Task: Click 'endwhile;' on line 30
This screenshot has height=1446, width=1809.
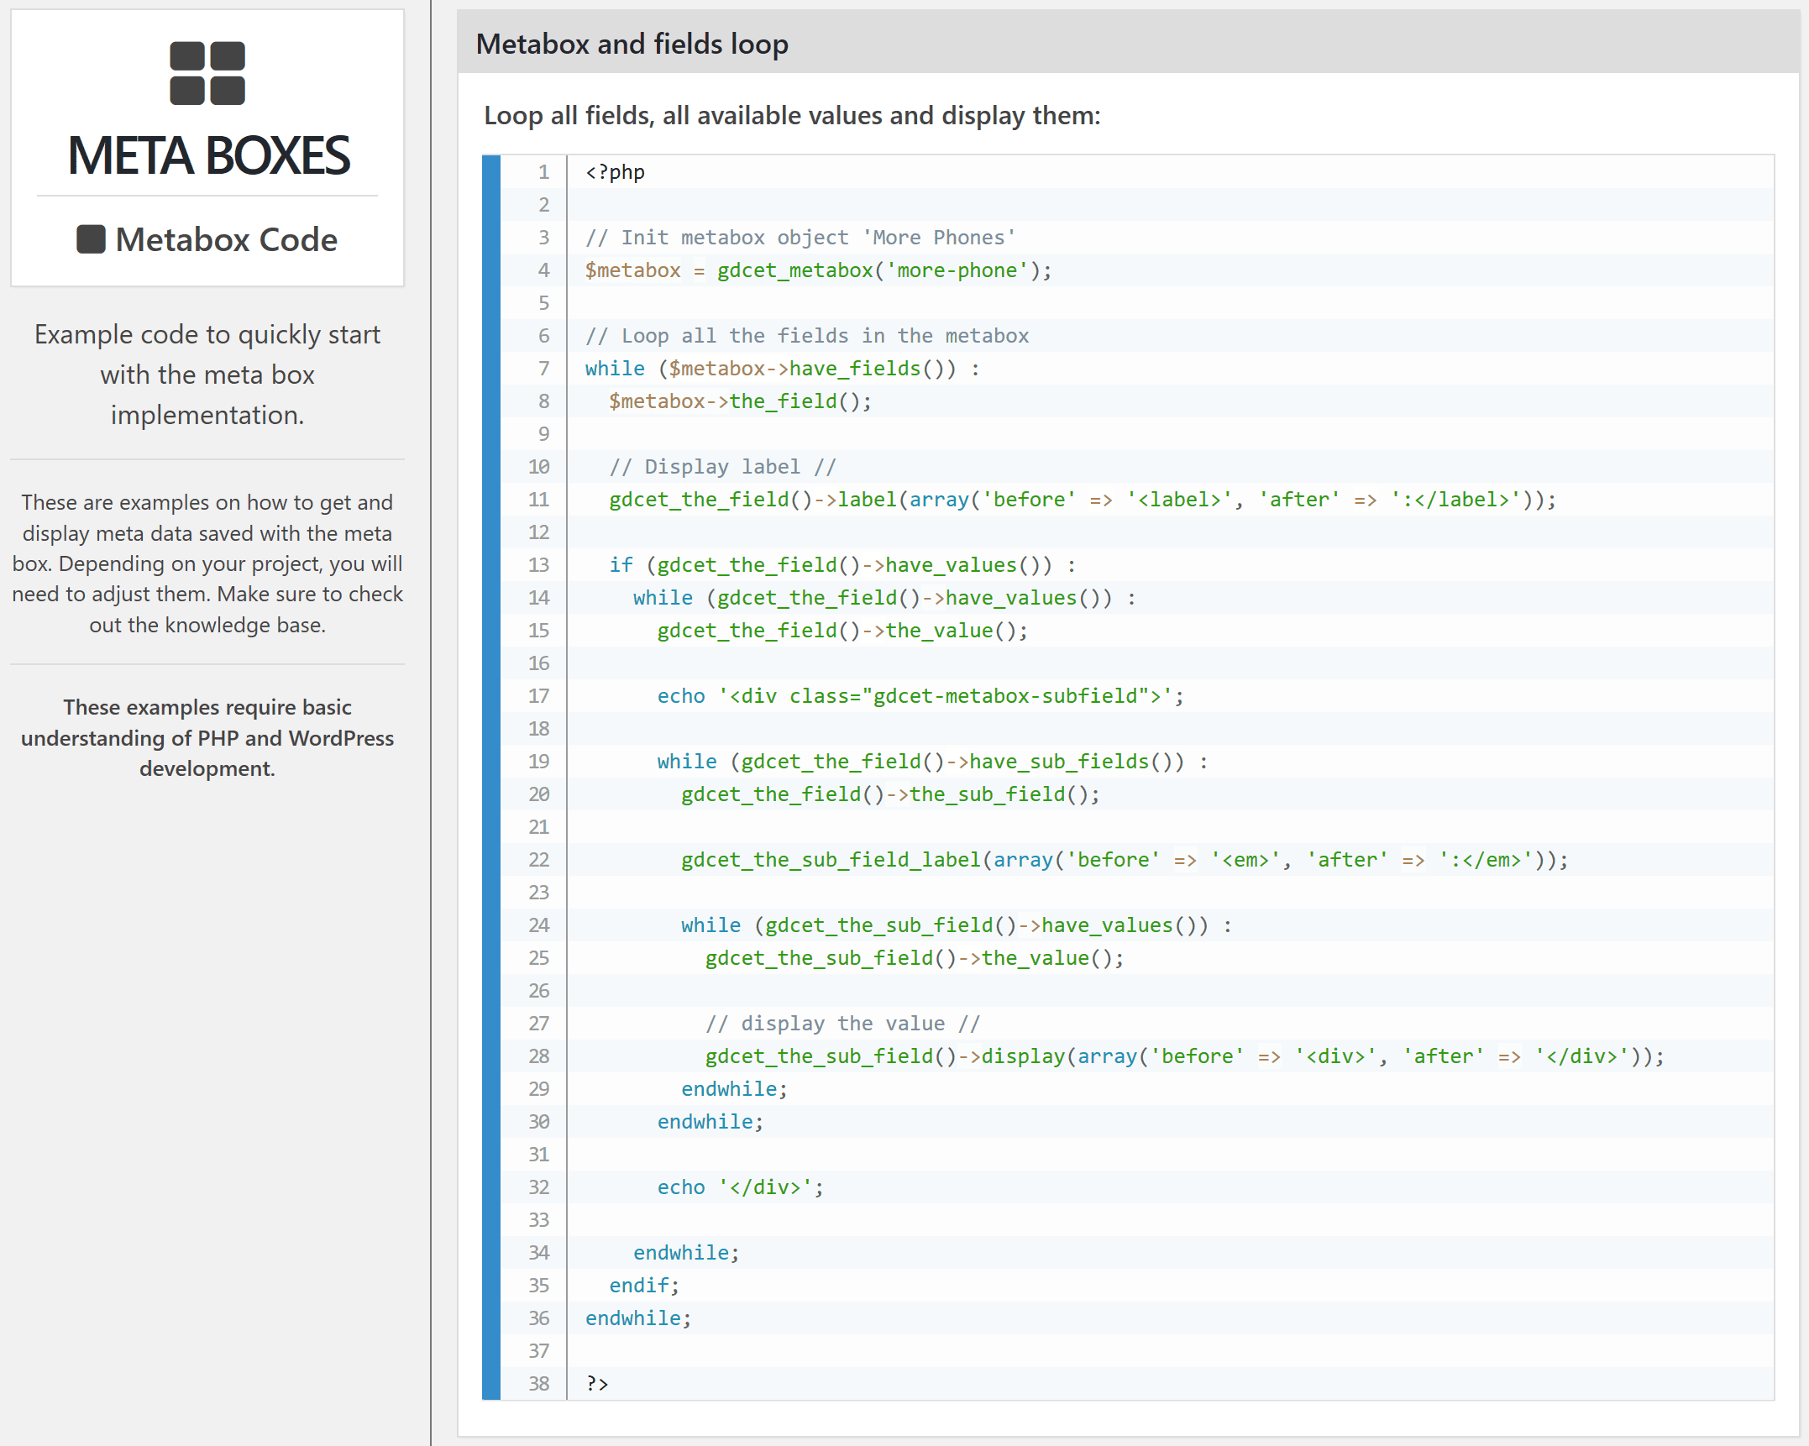Action: point(710,1122)
